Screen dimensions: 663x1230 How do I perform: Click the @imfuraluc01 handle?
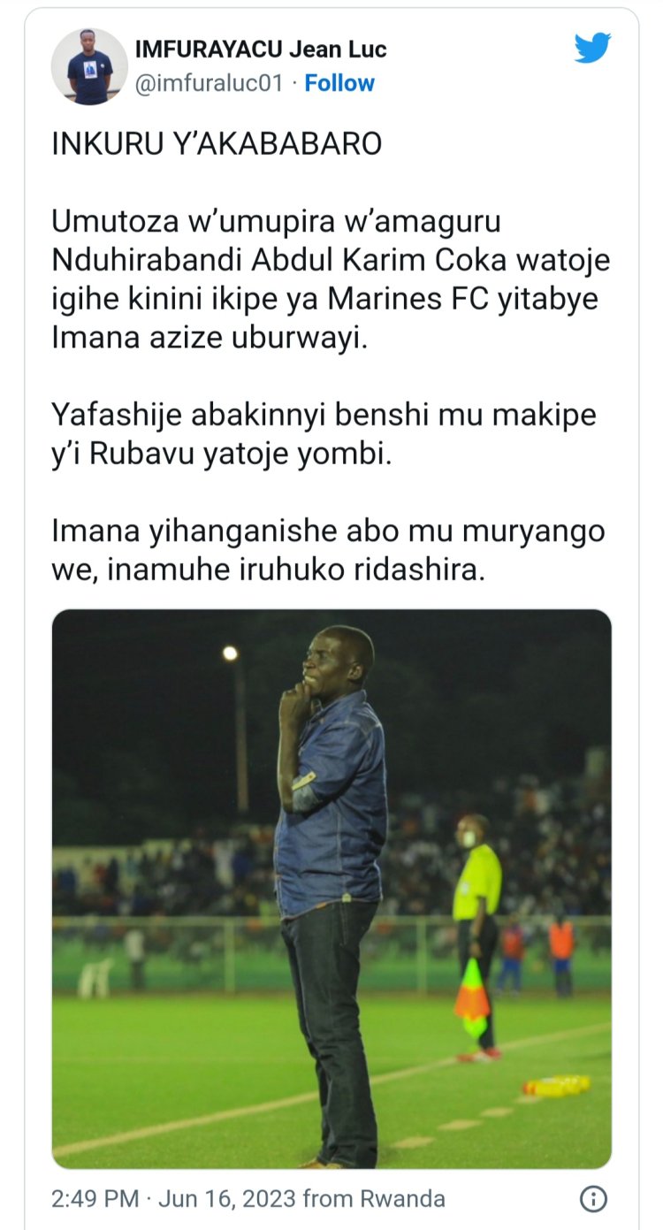pyautogui.click(x=209, y=83)
